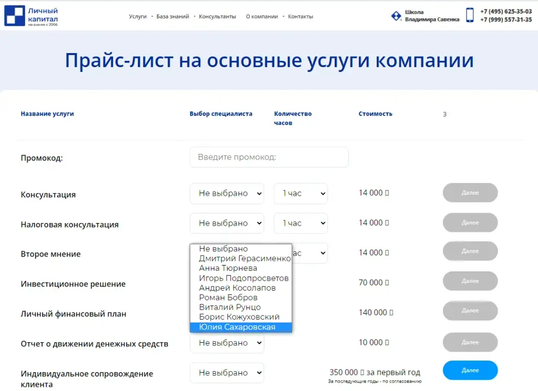This screenshot has width=538, height=391.
Task: Choose Андрей Косолапов from list
Action: click(241, 288)
